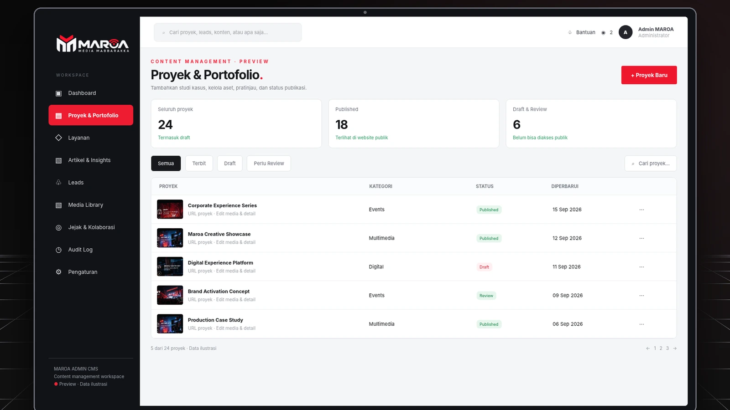Open the Digital Experience Platform thumbnail
Viewport: 730px width, 410px height.
pos(170,267)
